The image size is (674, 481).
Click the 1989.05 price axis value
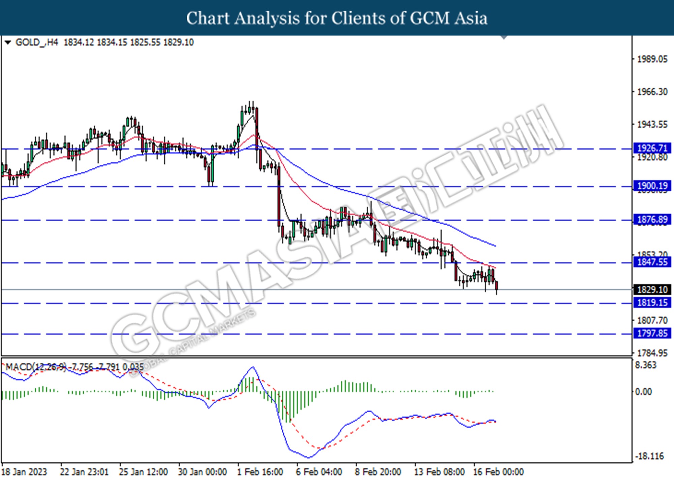click(x=652, y=59)
